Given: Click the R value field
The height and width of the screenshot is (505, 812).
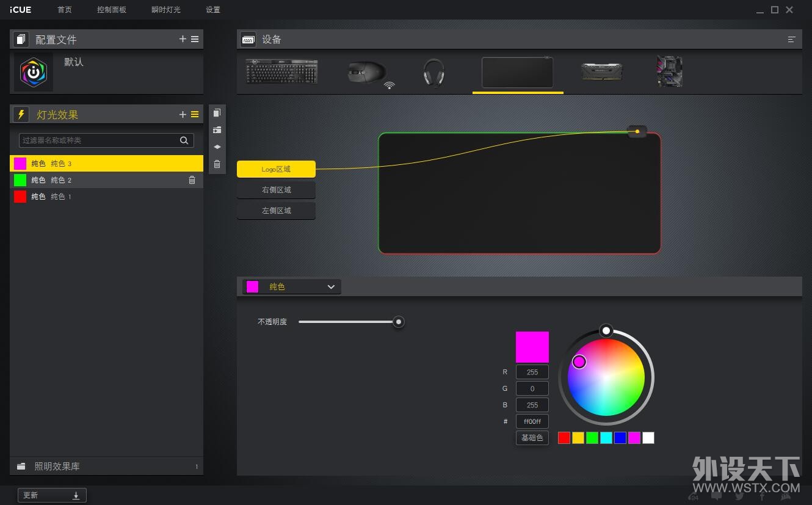Looking at the screenshot, I should click(532, 372).
